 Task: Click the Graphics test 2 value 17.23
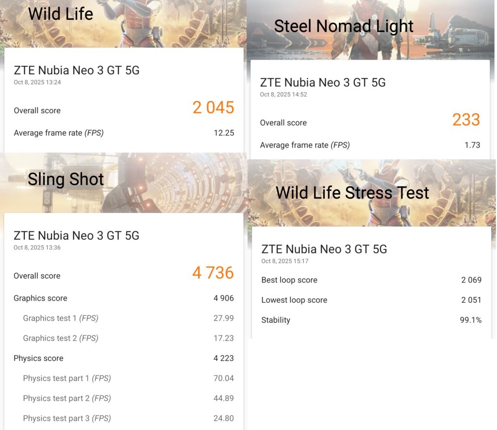tap(224, 338)
